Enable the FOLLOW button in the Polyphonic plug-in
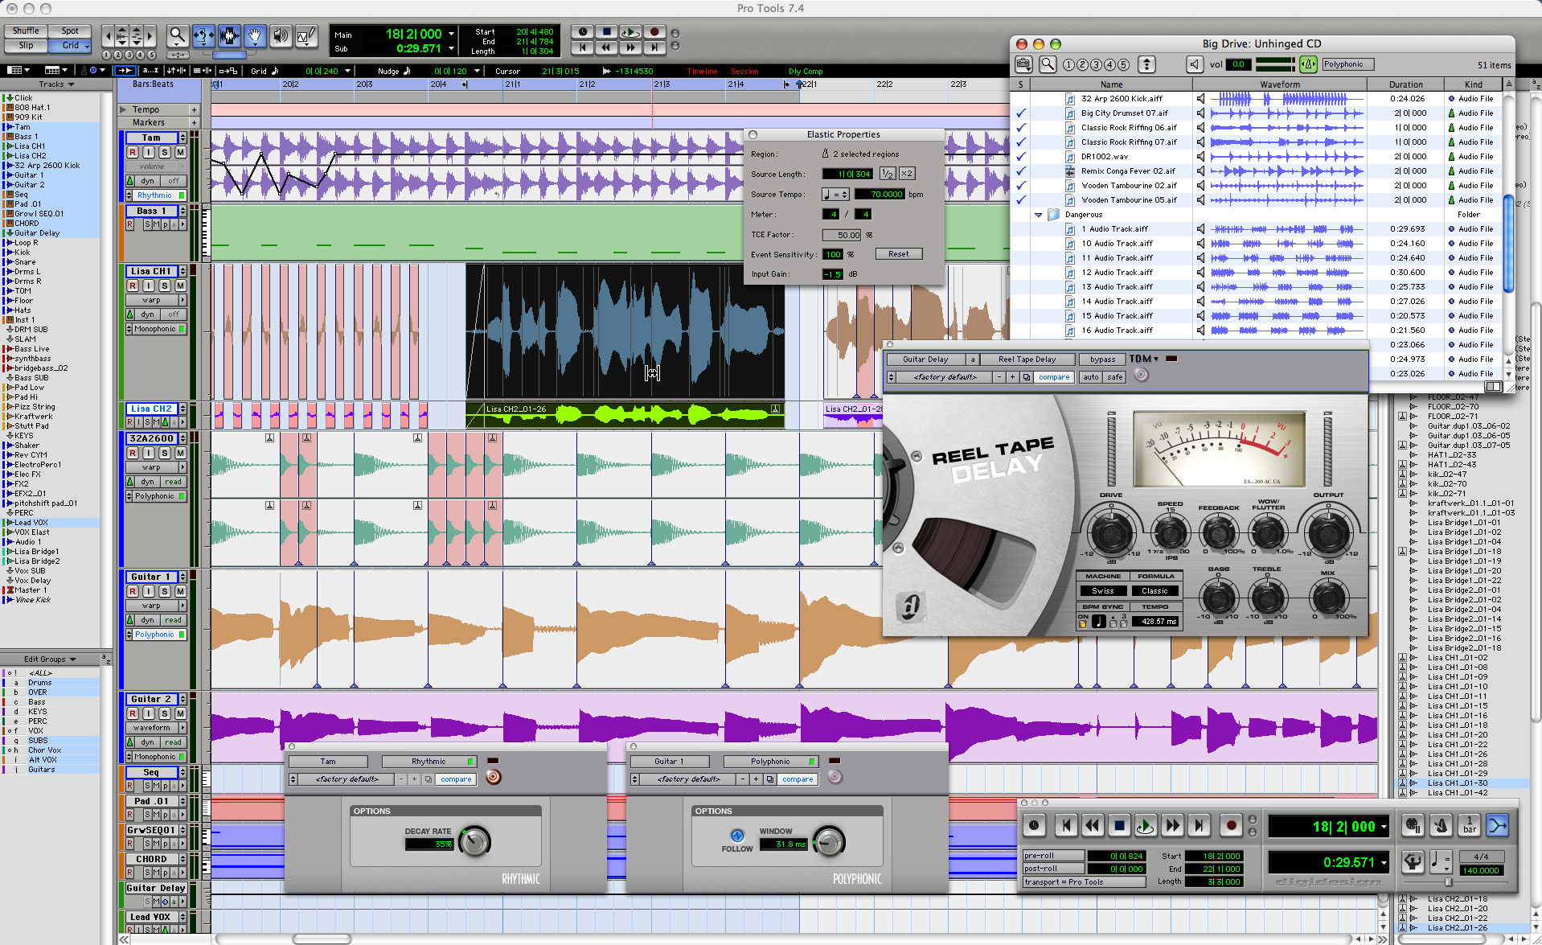Viewport: 1542px width, 945px height. point(737,835)
